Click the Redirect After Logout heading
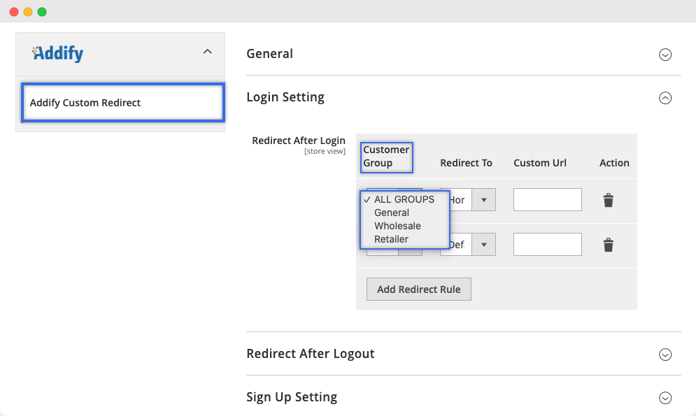Viewport: 696px width, 416px height. [311, 354]
